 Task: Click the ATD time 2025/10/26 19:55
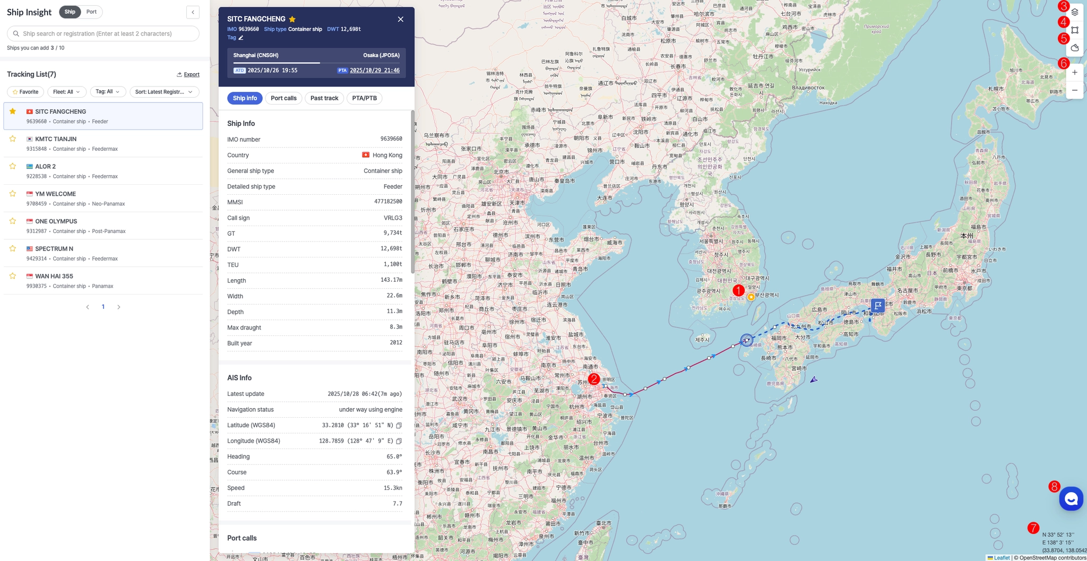(272, 70)
